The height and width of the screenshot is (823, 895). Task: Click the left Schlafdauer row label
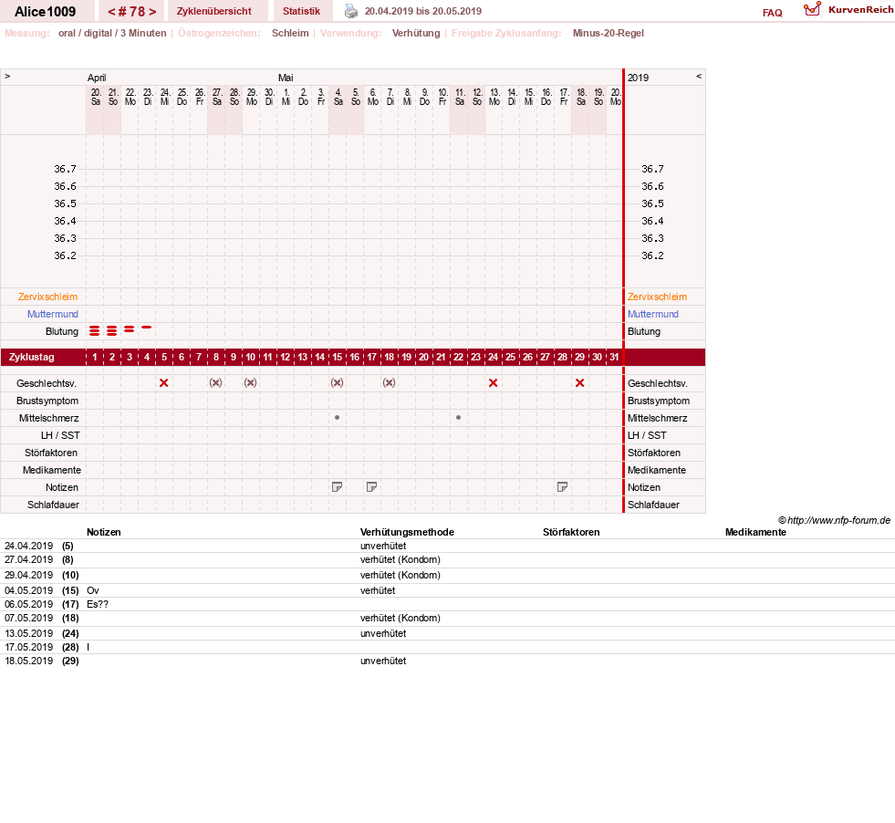pos(53,505)
